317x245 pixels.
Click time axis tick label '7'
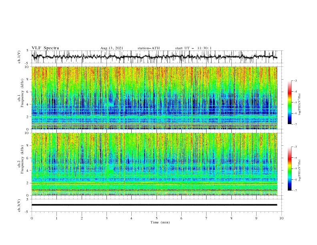click(206, 218)
